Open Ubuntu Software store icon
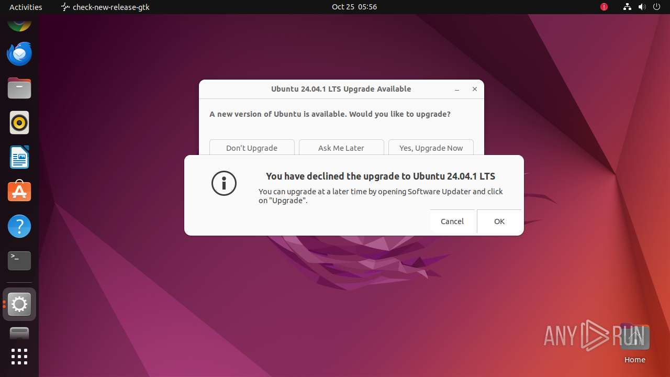 [x=19, y=192]
